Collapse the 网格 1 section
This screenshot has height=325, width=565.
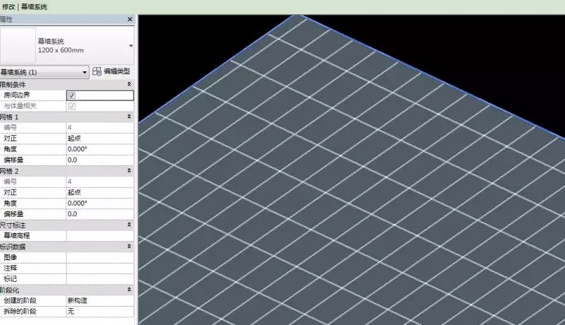tap(129, 117)
